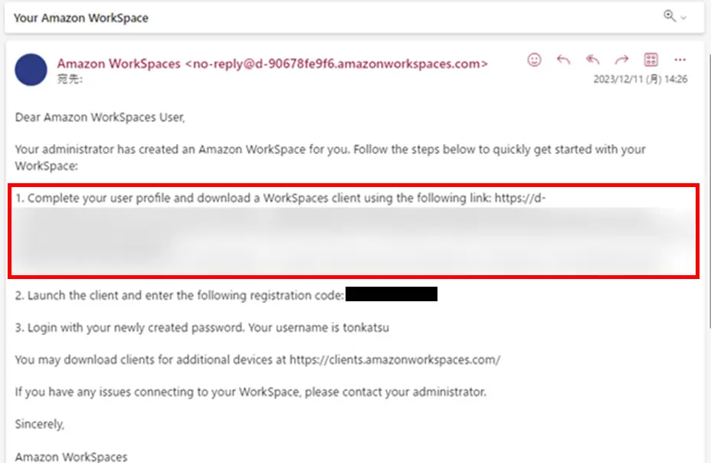711x463 pixels.
Task: Click the Dear Amazon WorkSpaces User greeting
Action: pyautogui.click(x=100, y=117)
